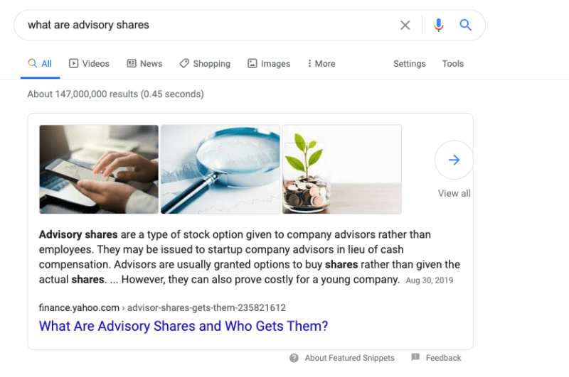Select the All results tab
The image size is (569, 377).
pyautogui.click(x=40, y=64)
